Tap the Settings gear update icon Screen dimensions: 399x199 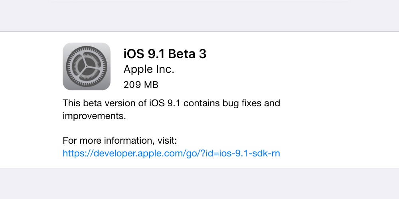coord(81,66)
